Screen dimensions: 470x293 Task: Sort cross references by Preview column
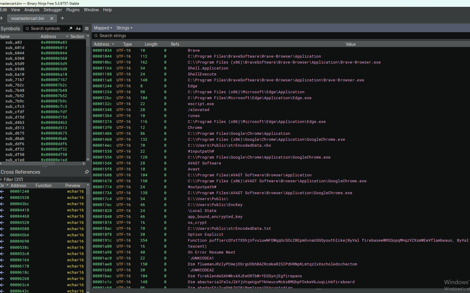tap(75, 186)
